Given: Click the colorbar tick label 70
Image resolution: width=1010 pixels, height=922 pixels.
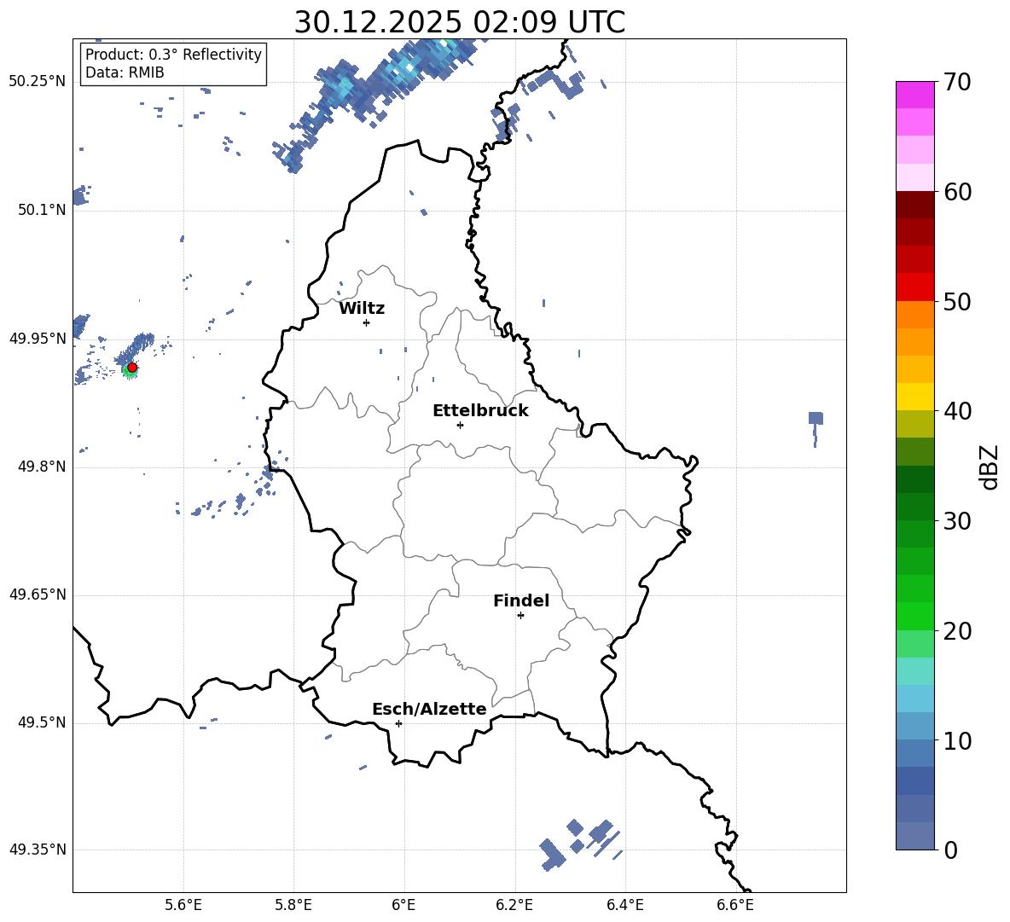Looking at the screenshot, I should 957,83.
